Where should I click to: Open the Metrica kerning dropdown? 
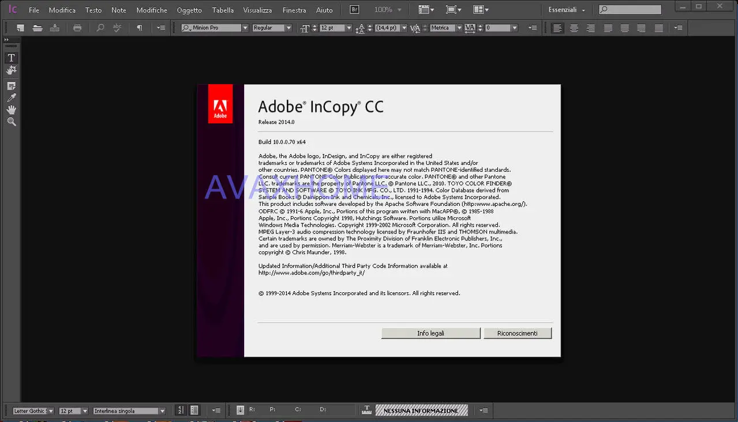(459, 28)
